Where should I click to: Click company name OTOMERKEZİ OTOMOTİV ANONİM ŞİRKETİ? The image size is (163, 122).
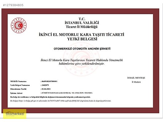tap(82, 49)
